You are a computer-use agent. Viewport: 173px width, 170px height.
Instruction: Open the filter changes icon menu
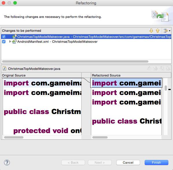(x=167, y=31)
